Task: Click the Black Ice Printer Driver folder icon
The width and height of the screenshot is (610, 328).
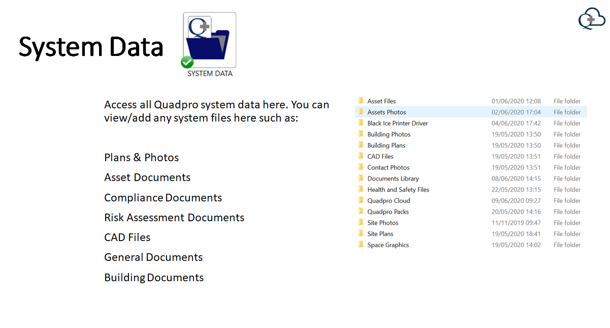Action: [361, 123]
